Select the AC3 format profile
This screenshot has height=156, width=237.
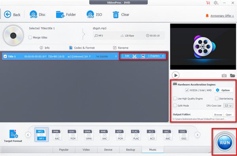152,135
